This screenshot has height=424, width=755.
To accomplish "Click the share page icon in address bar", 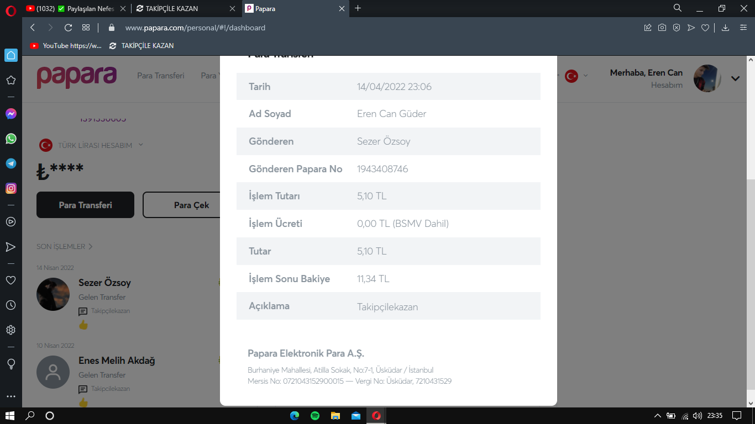I will point(648,28).
